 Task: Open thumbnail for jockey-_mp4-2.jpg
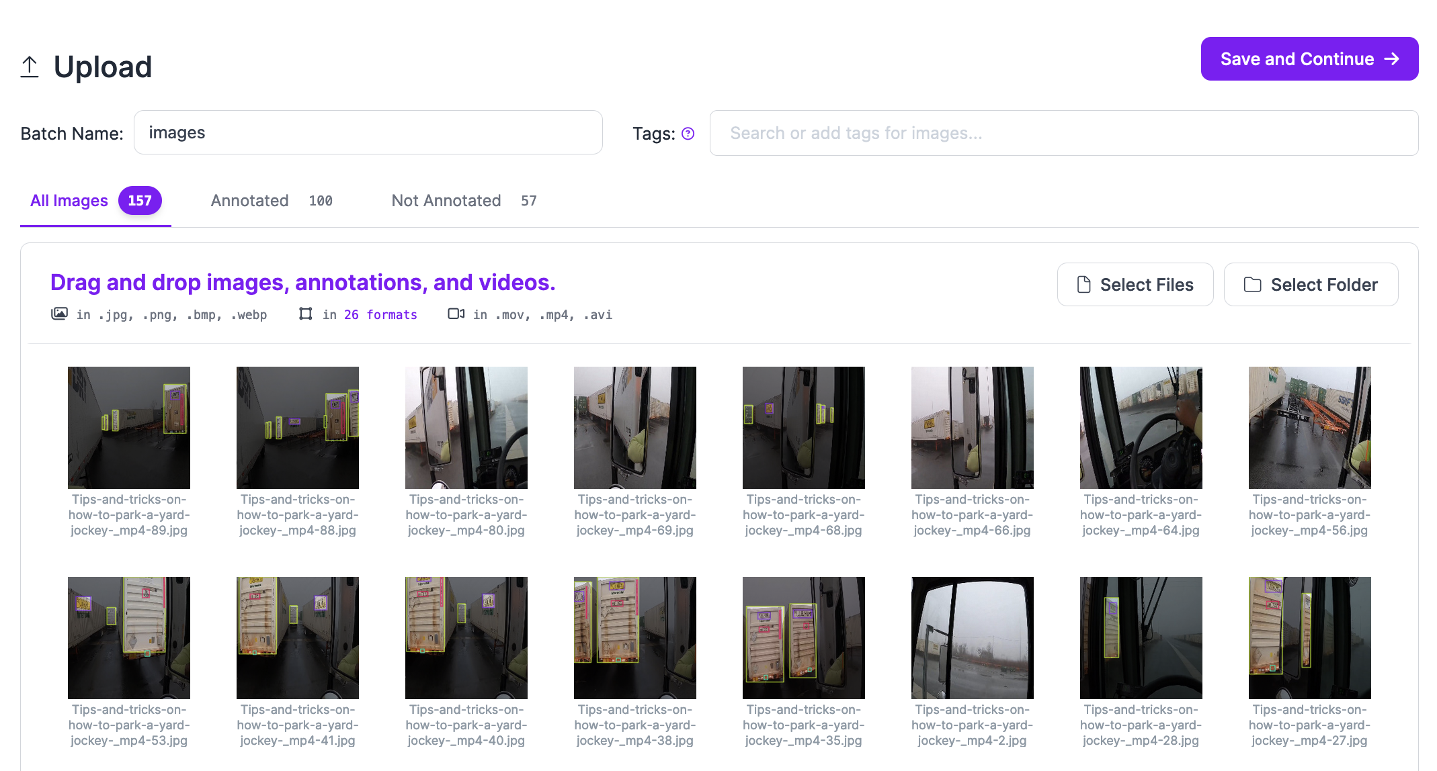tap(972, 637)
